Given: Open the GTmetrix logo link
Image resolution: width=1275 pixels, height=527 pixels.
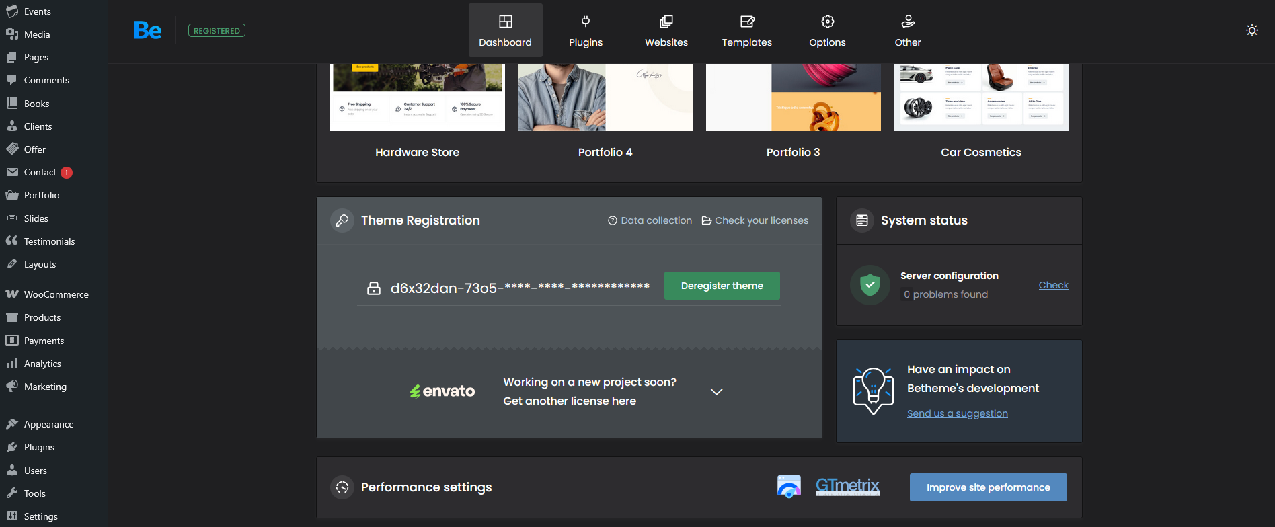Looking at the screenshot, I should coord(847,487).
